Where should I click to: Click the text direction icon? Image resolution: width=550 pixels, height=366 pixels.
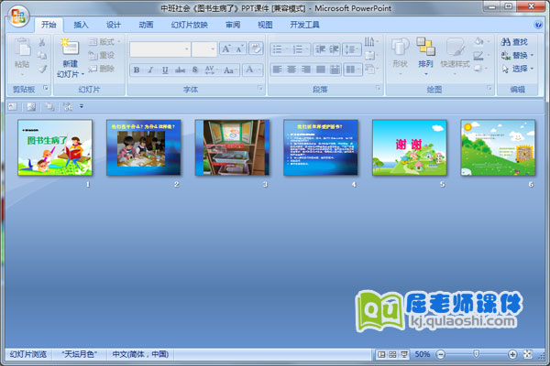tap(370, 42)
